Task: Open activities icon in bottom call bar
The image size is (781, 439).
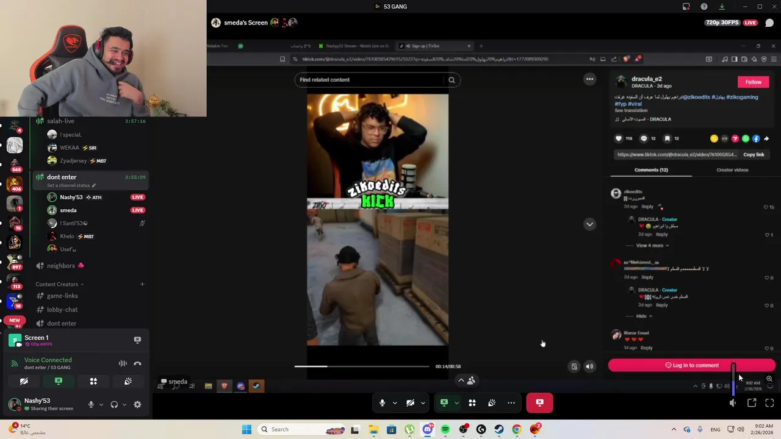Action: click(x=472, y=402)
